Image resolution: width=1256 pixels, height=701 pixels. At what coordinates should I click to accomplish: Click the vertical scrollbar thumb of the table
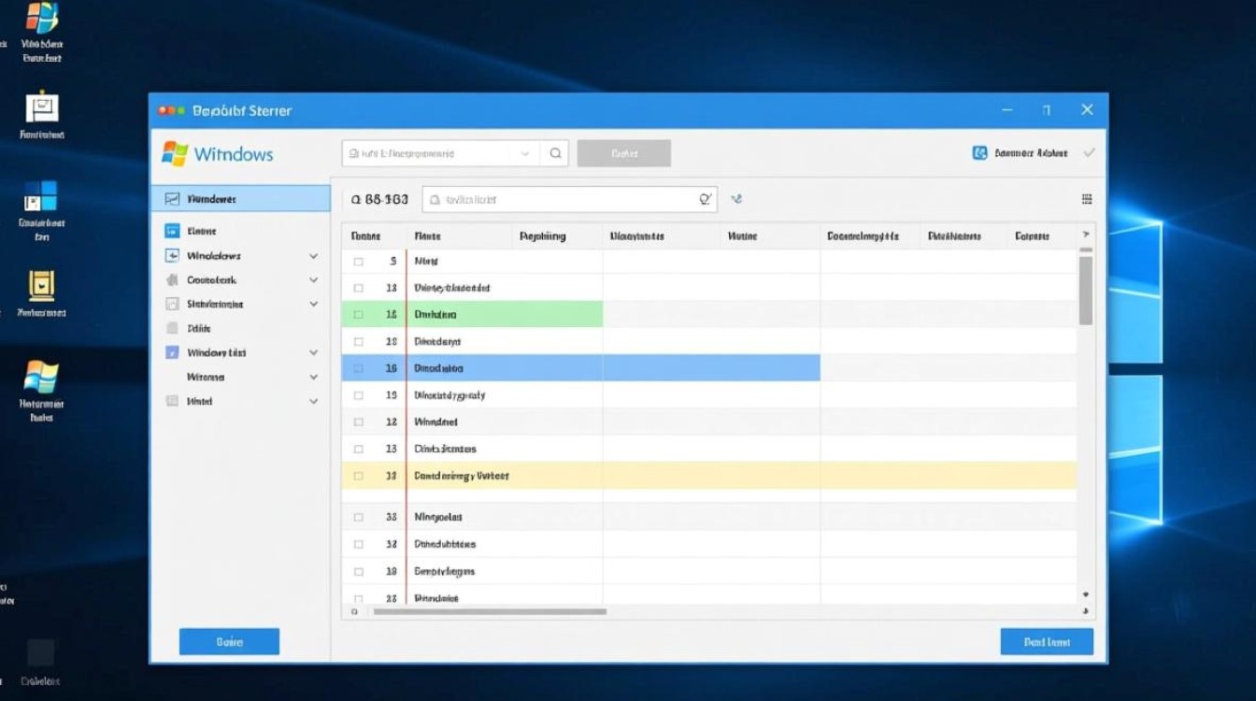1085,290
